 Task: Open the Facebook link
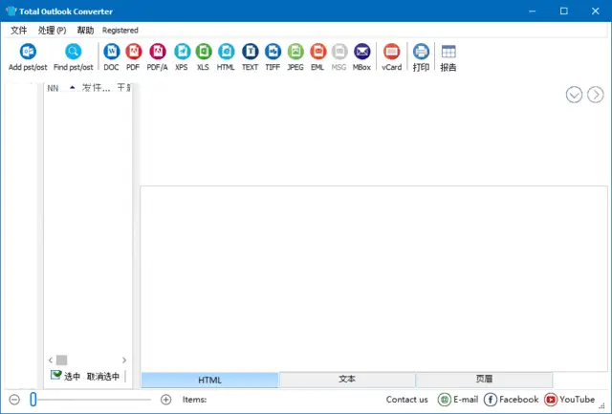512,400
